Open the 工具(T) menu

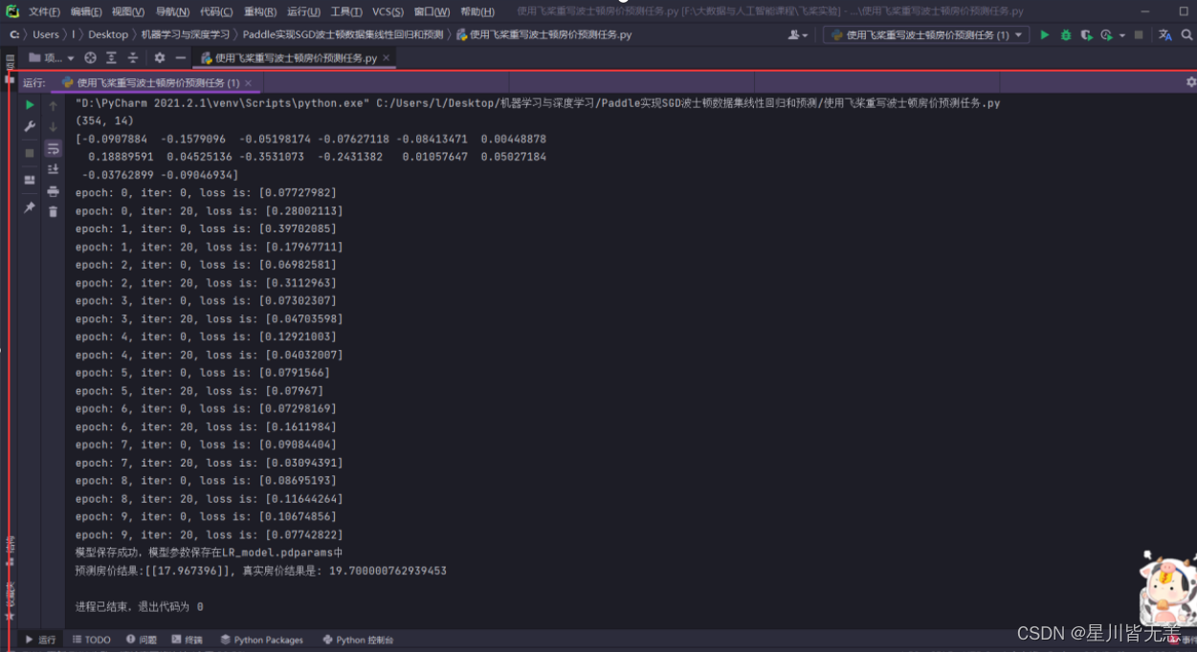(346, 11)
